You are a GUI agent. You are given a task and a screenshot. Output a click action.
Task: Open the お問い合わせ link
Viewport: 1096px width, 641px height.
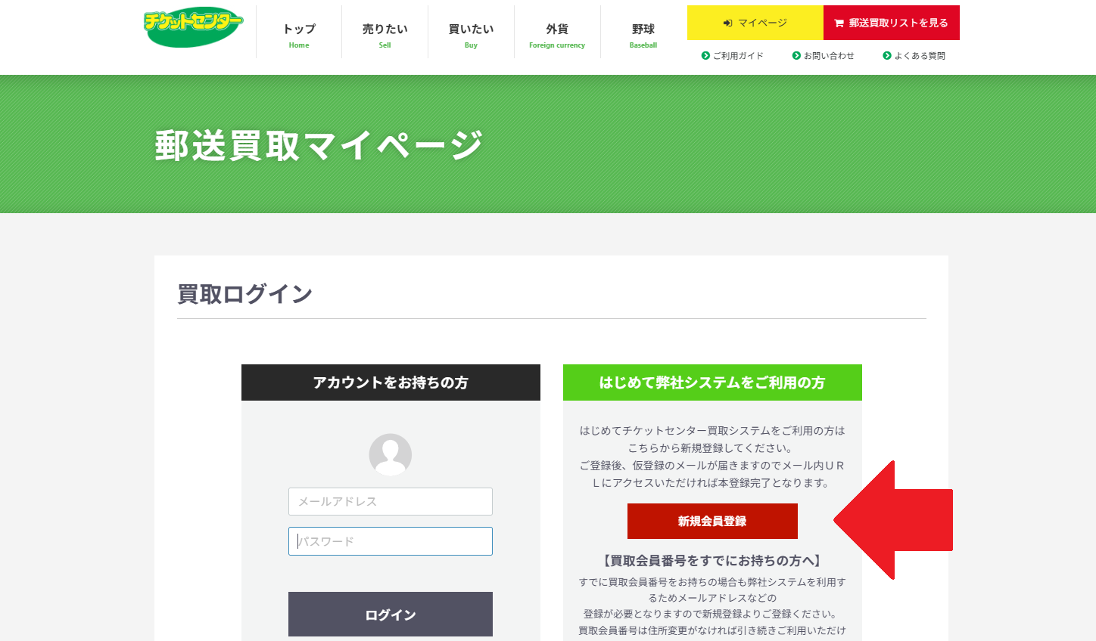click(x=824, y=56)
